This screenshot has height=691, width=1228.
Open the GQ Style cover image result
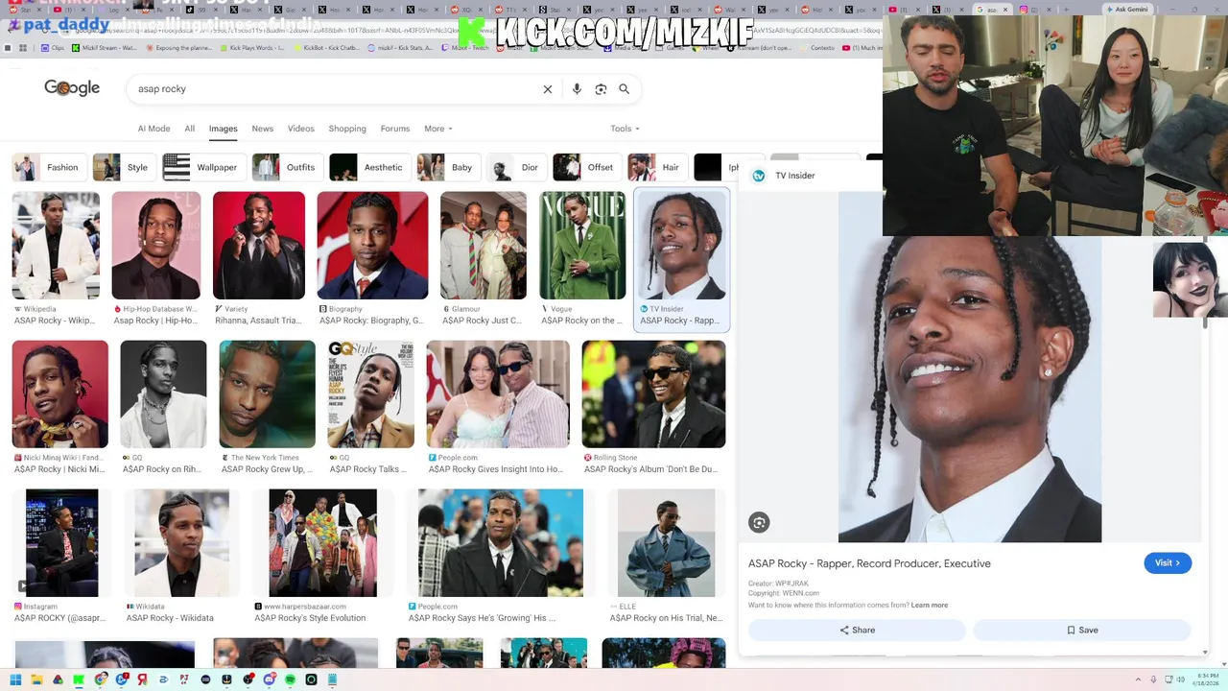(370, 394)
